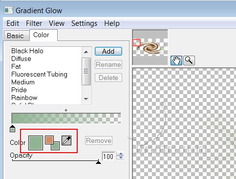
Task: Select the magnifier zoom tool
Action: [x=189, y=60]
